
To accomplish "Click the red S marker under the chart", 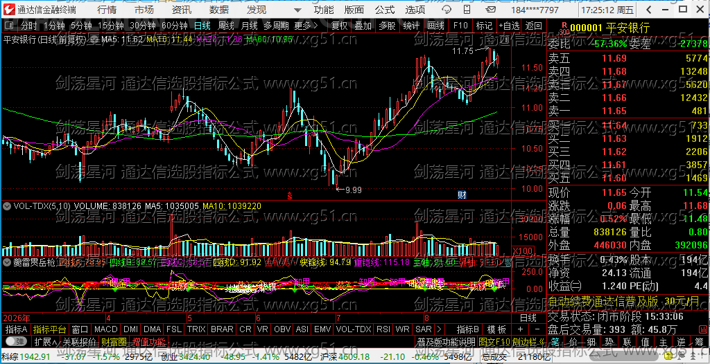I will pyautogui.click(x=289, y=196).
